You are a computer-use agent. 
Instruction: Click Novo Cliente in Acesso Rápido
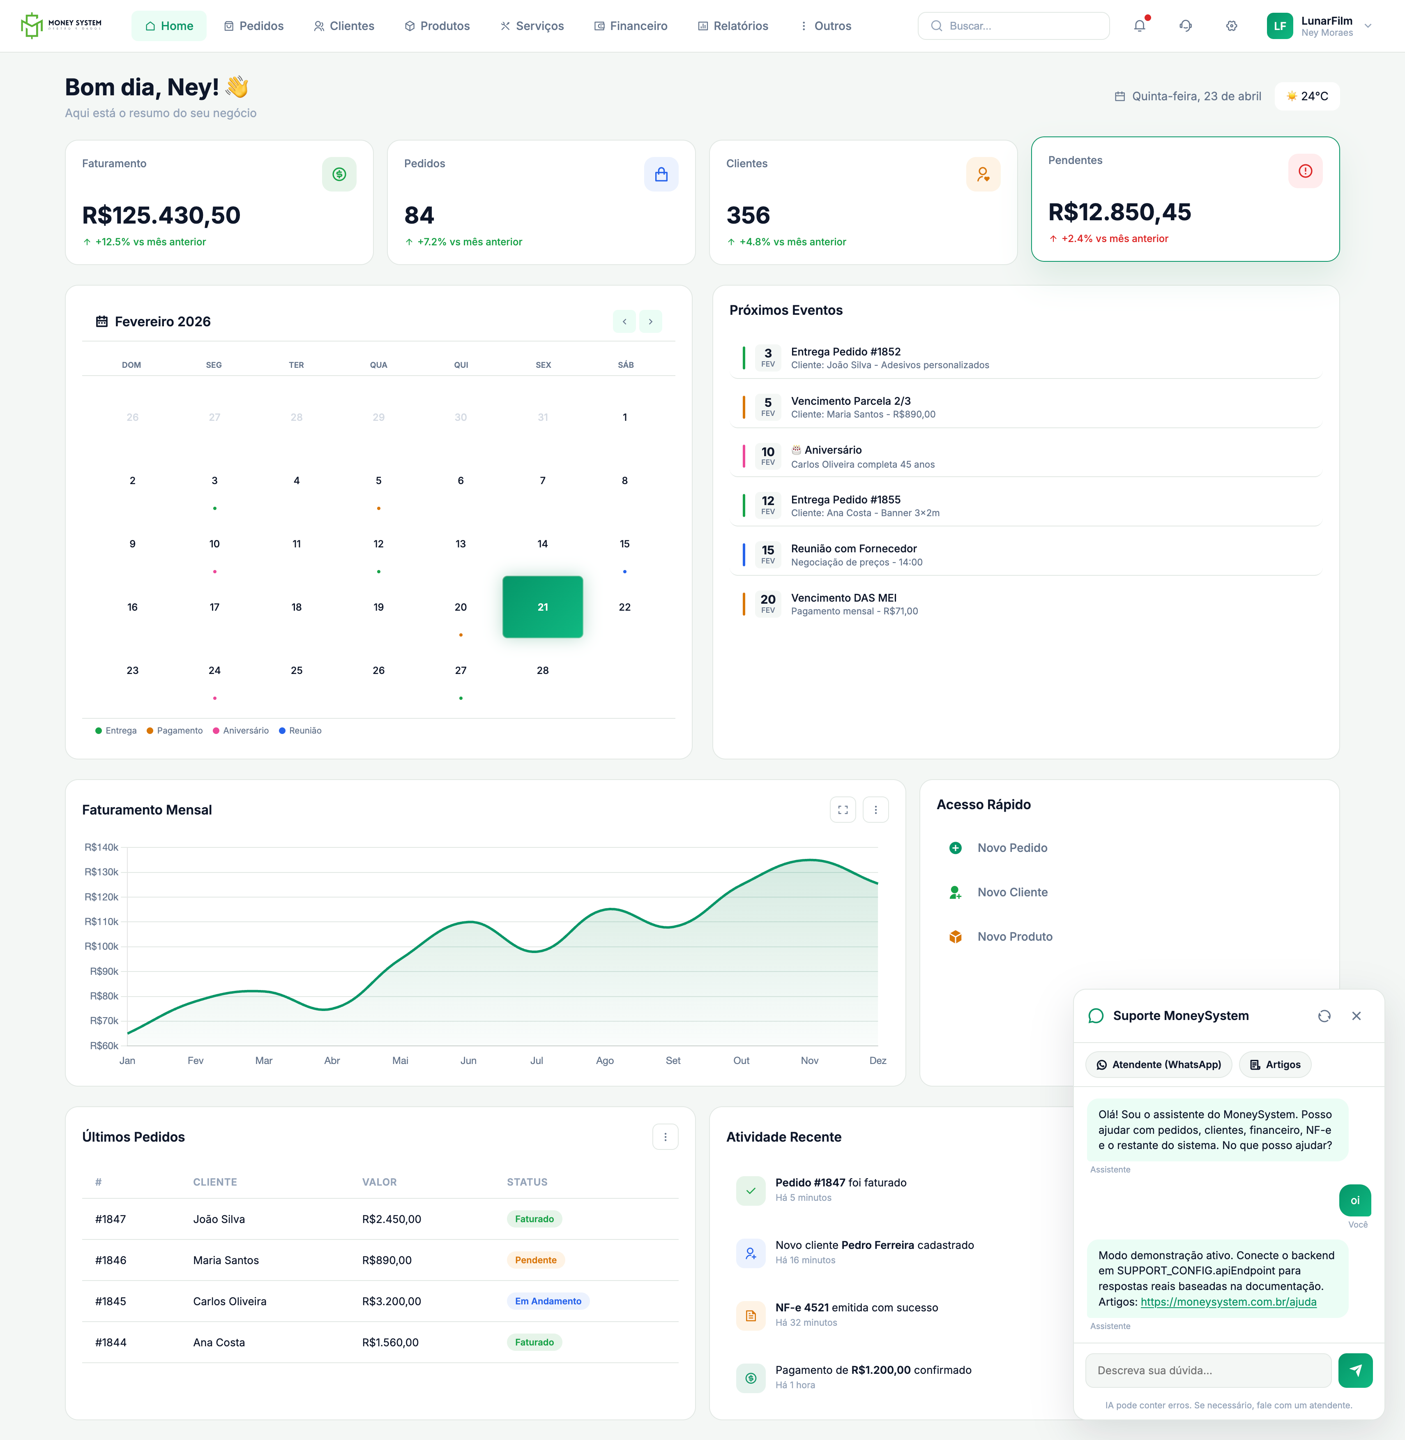[1012, 892]
